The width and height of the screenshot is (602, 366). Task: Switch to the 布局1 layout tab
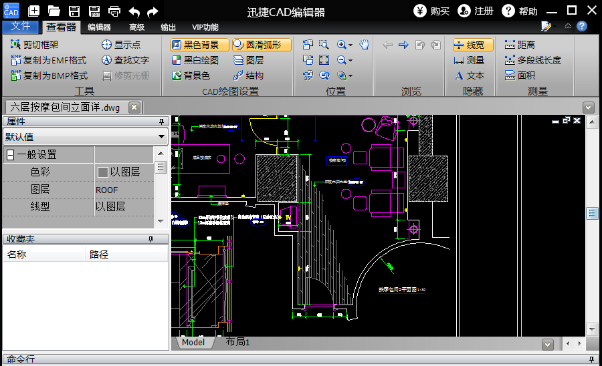237,342
